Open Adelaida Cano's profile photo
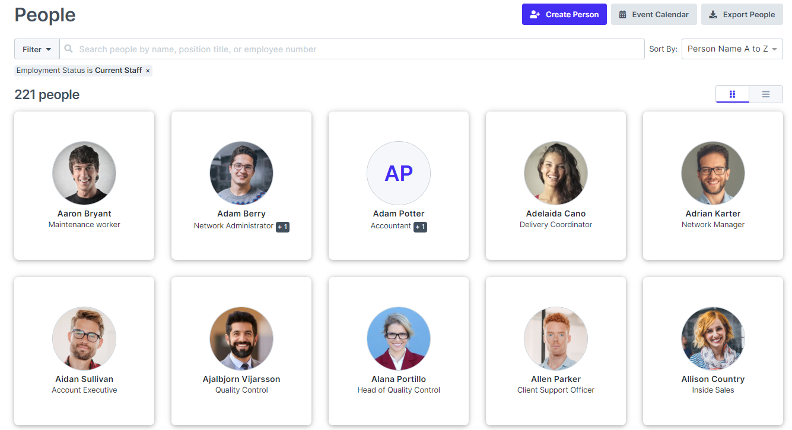 556,173
